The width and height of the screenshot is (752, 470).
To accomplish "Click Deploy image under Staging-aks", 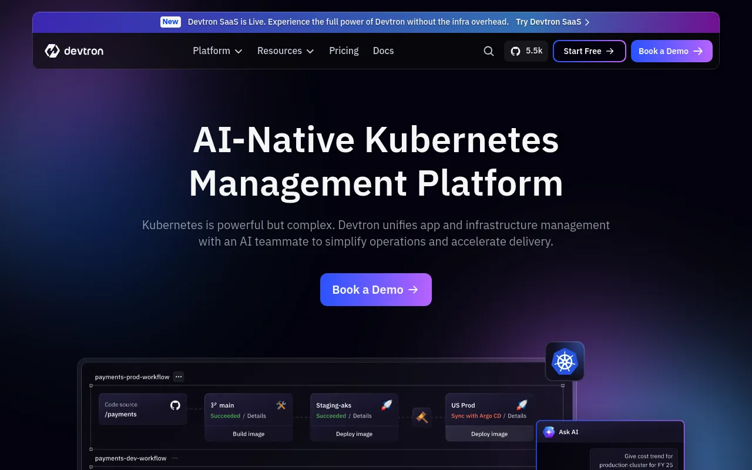I will [x=354, y=434].
